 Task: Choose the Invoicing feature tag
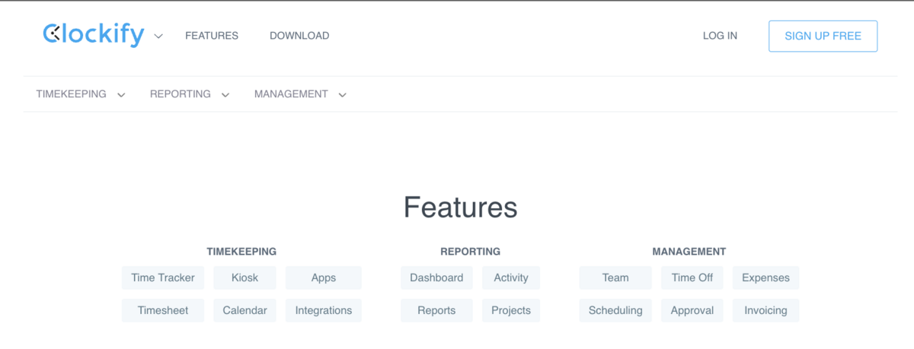765,310
